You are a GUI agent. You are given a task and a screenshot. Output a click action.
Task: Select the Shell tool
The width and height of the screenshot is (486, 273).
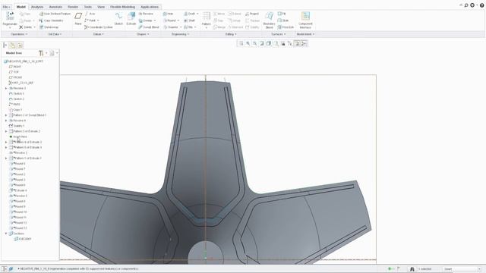coord(189,20)
